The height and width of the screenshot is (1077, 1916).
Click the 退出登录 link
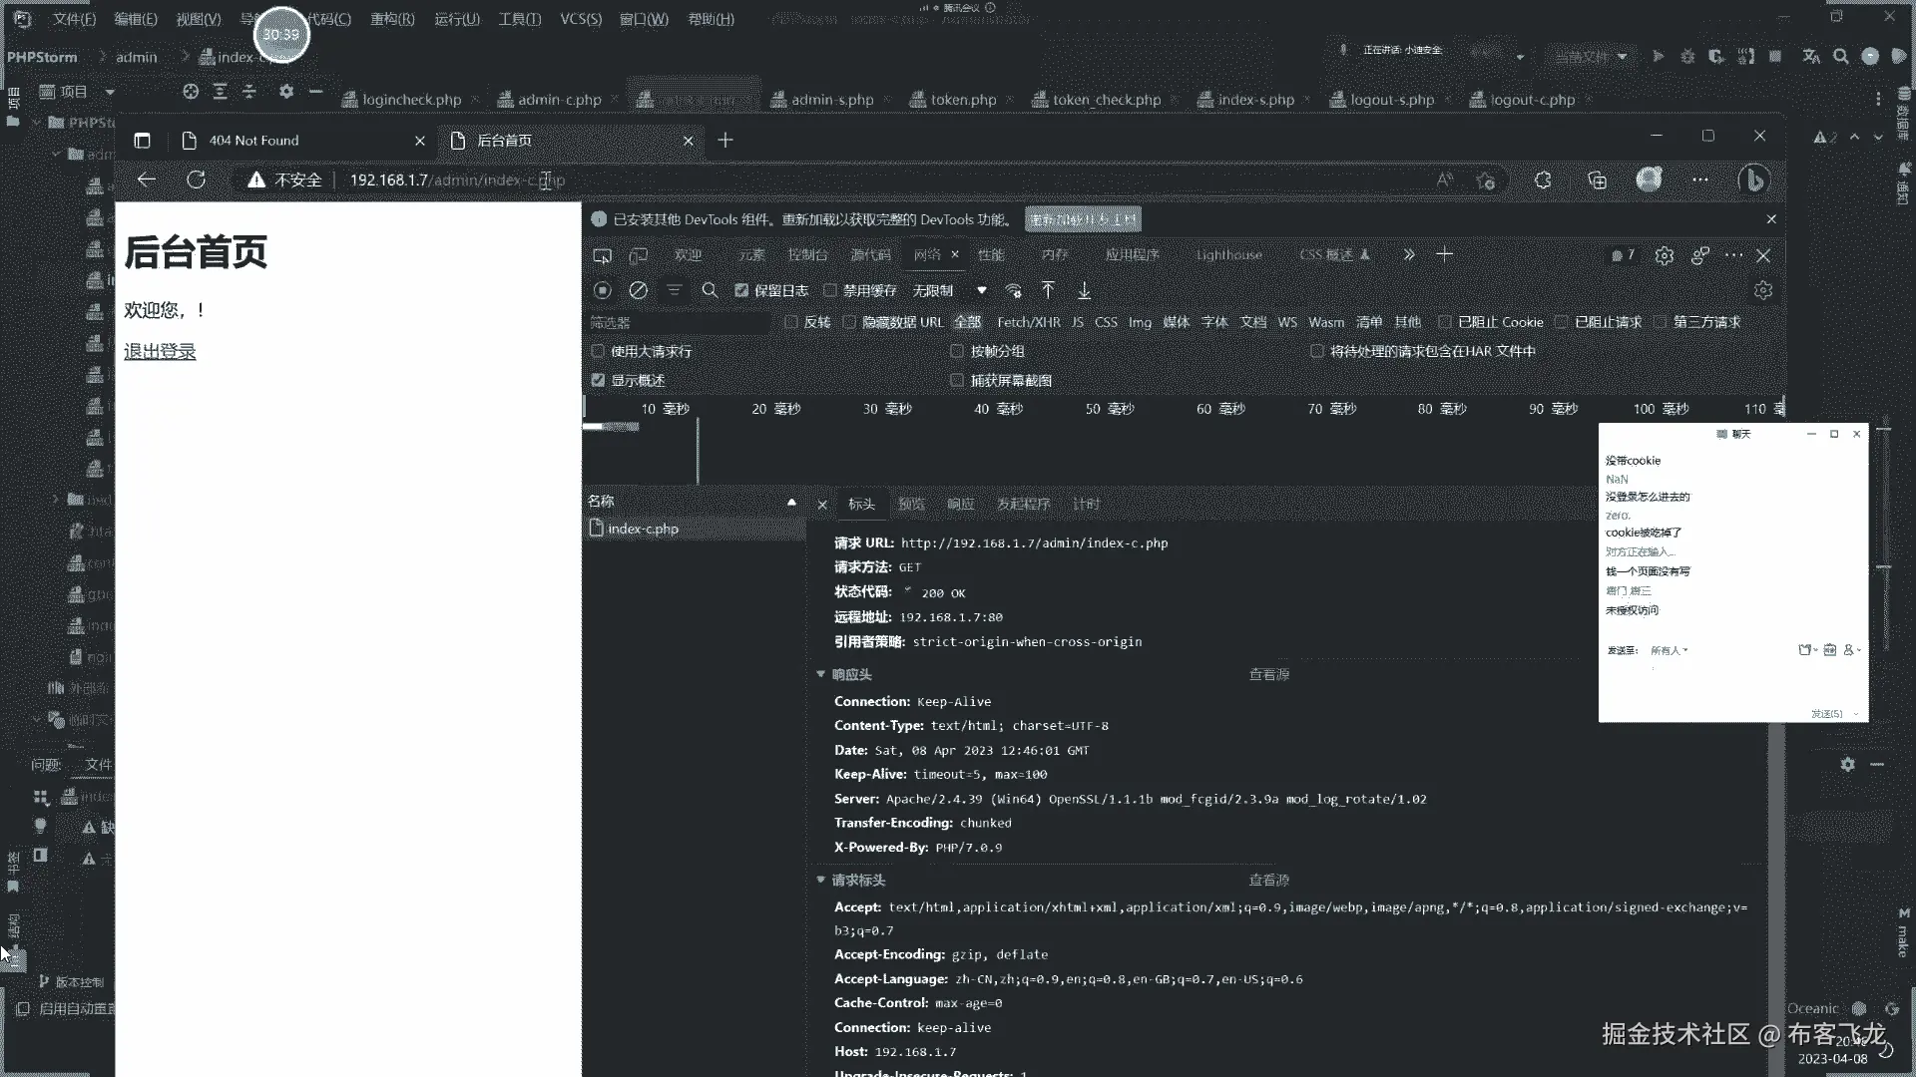160,351
